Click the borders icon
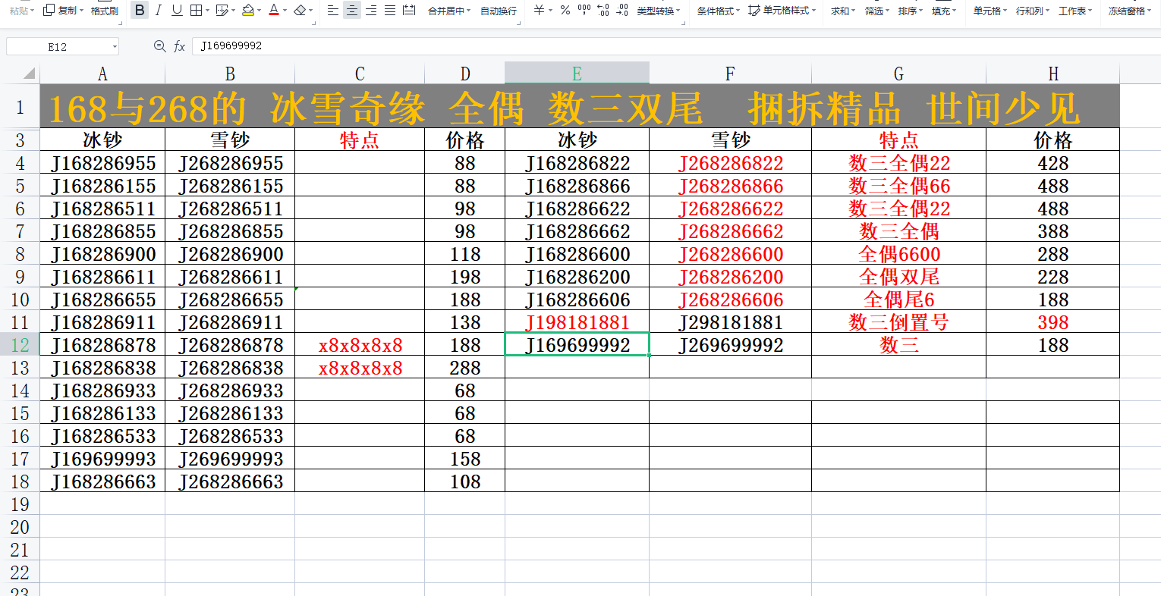This screenshot has height=596, width=1161. (x=196, y=11)
